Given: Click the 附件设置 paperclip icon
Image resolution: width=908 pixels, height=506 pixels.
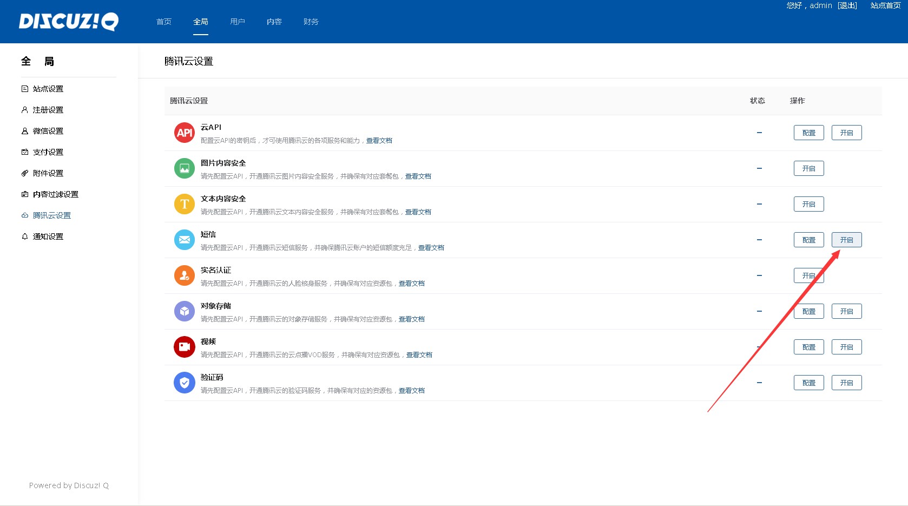Looking at the screenshot, I should tap(25, 173).
